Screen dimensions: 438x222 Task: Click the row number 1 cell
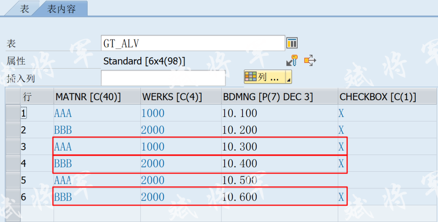pyautogui.click(x=37, y=113)
